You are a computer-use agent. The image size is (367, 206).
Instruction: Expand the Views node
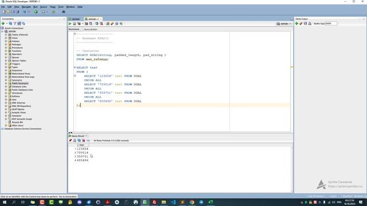tap(6, 38)
